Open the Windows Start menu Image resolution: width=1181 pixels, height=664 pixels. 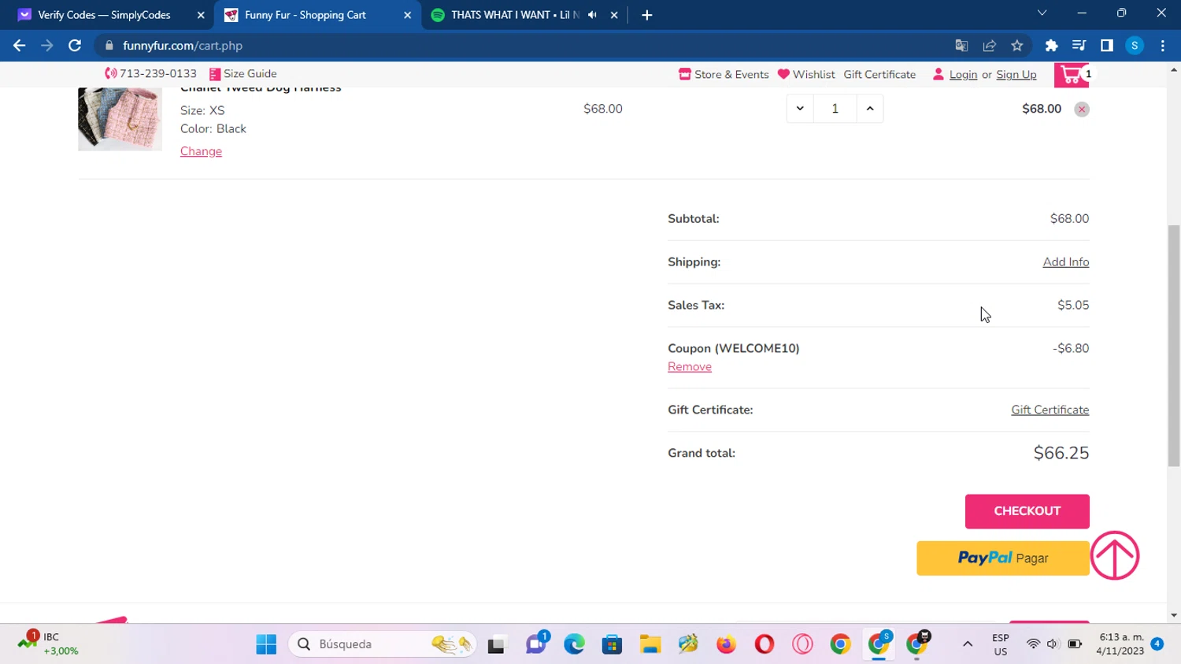tap(266, 644)
